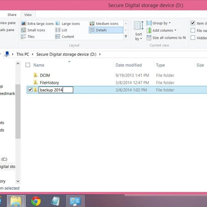Switch layout to Large icons

[68, 24]
